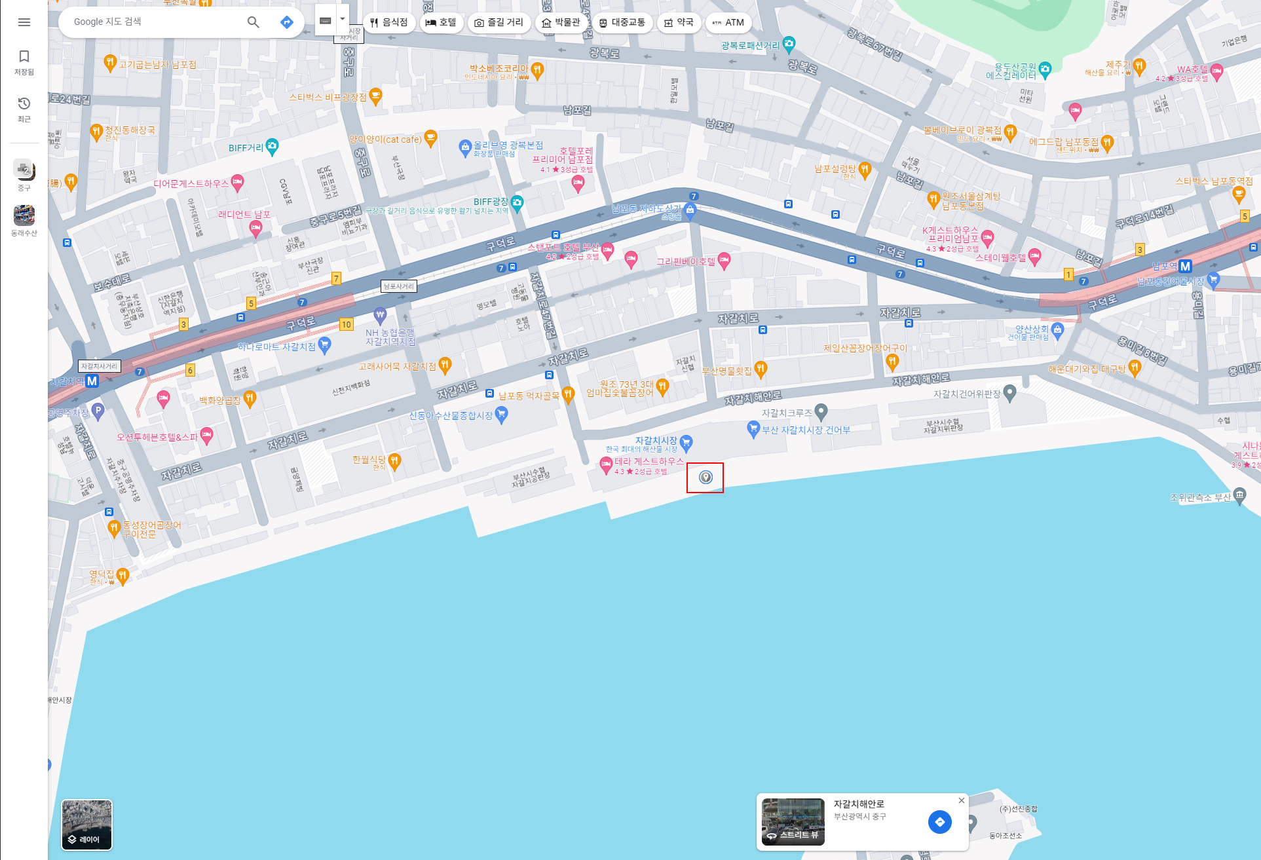Click the BIFF Square camera pin
Image resolution: width=1261 pixels, height=860 pixels.
pyautogui.click(x=518, y=202)
